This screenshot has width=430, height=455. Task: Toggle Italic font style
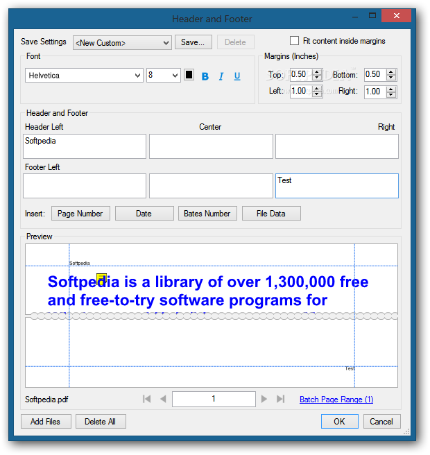click(221, 76)
